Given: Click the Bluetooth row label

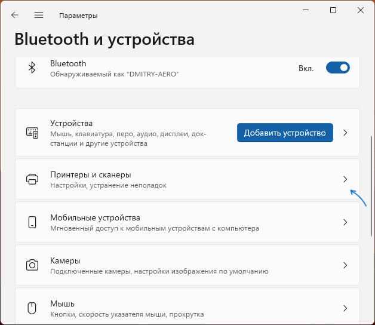Looking at the screenshot, I should pos(68,63).
